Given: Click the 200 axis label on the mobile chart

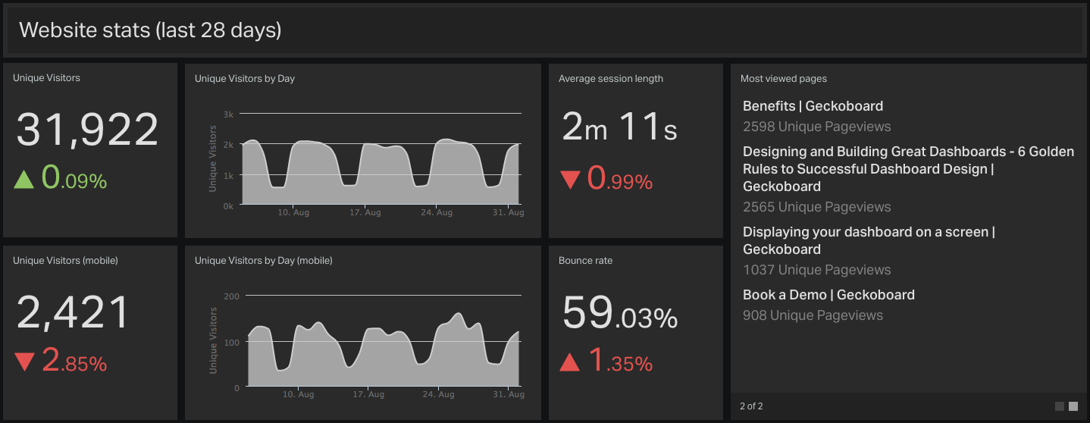Looking at the screenshot, I should point(232,296).
